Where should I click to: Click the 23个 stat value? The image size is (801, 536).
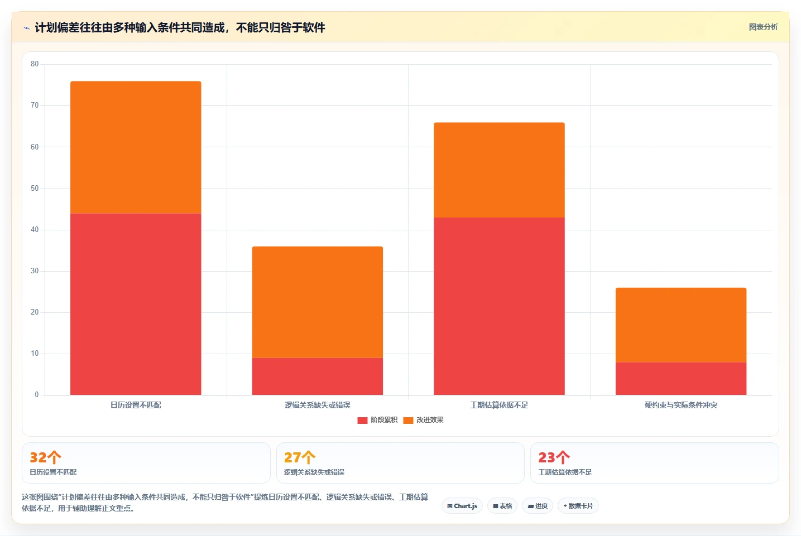coord(554,457)
